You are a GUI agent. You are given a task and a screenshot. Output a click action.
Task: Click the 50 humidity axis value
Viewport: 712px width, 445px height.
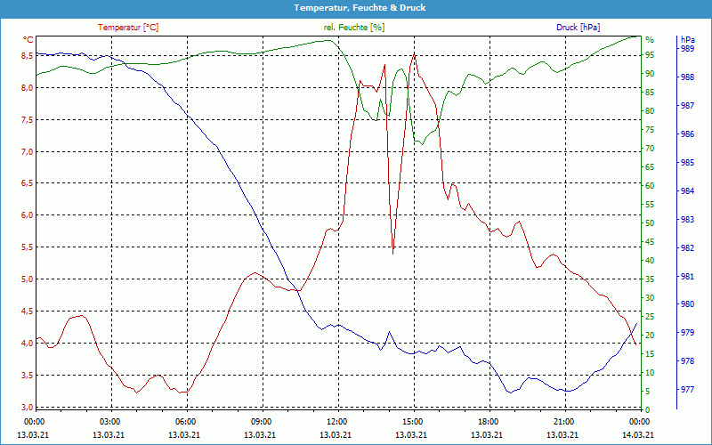[650, 223]
